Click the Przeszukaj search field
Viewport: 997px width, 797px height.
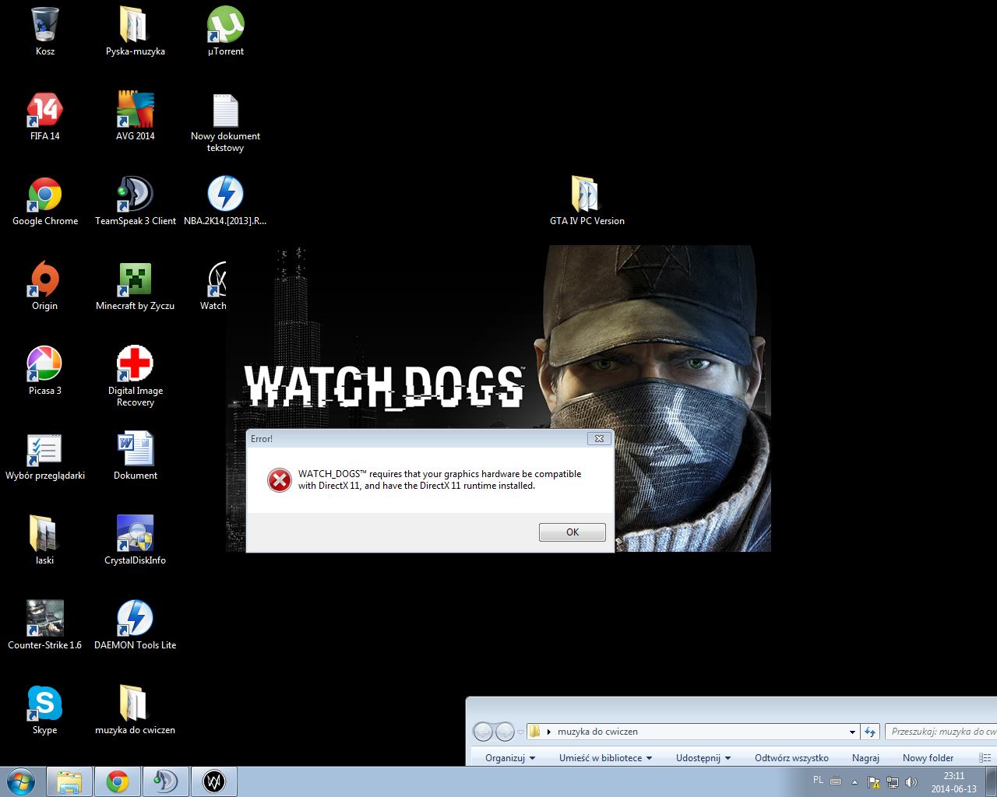coord(941,732)
